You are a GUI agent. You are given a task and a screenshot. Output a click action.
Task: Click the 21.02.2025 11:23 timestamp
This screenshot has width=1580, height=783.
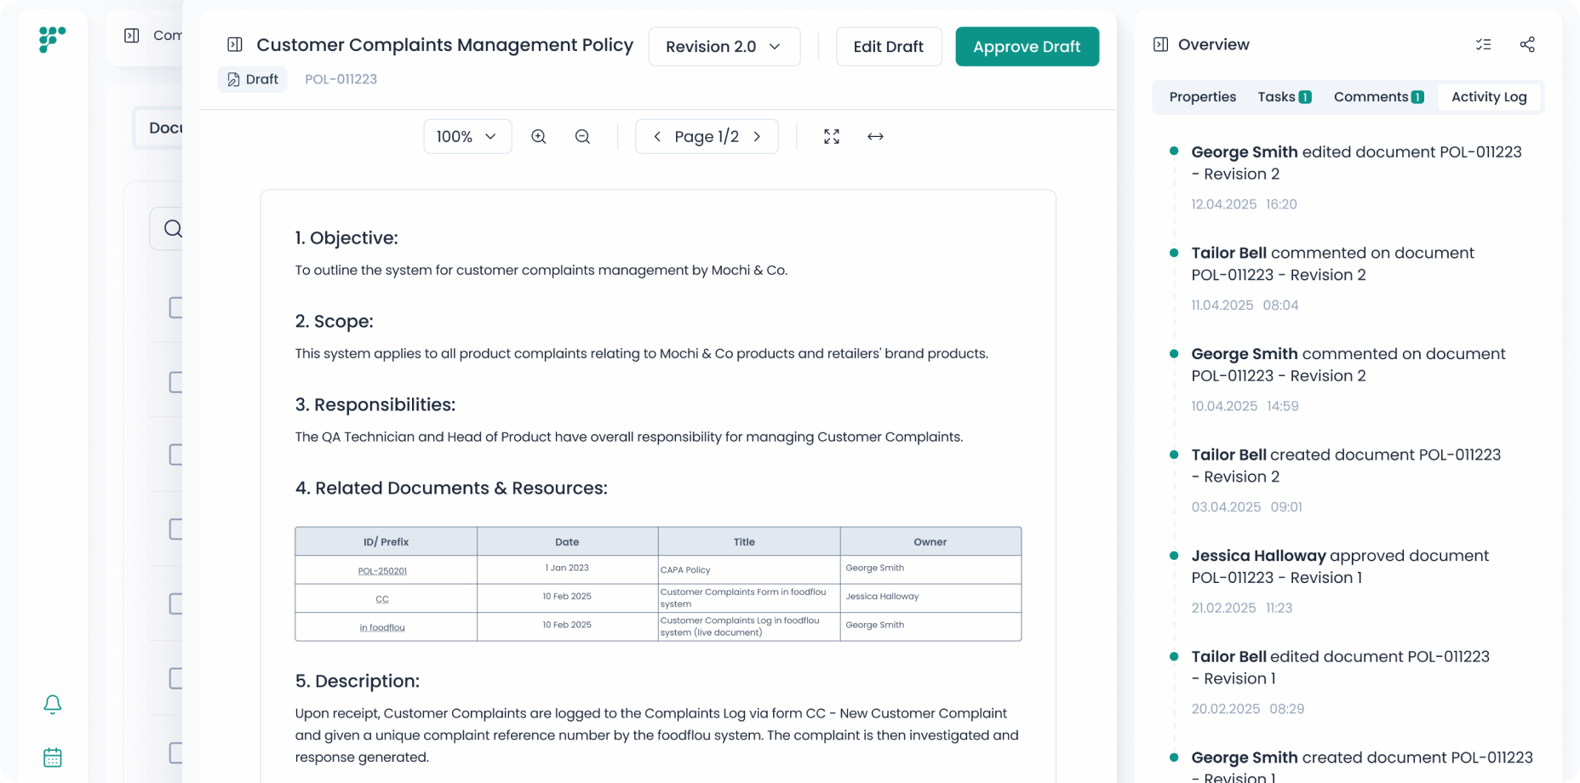1241,608
